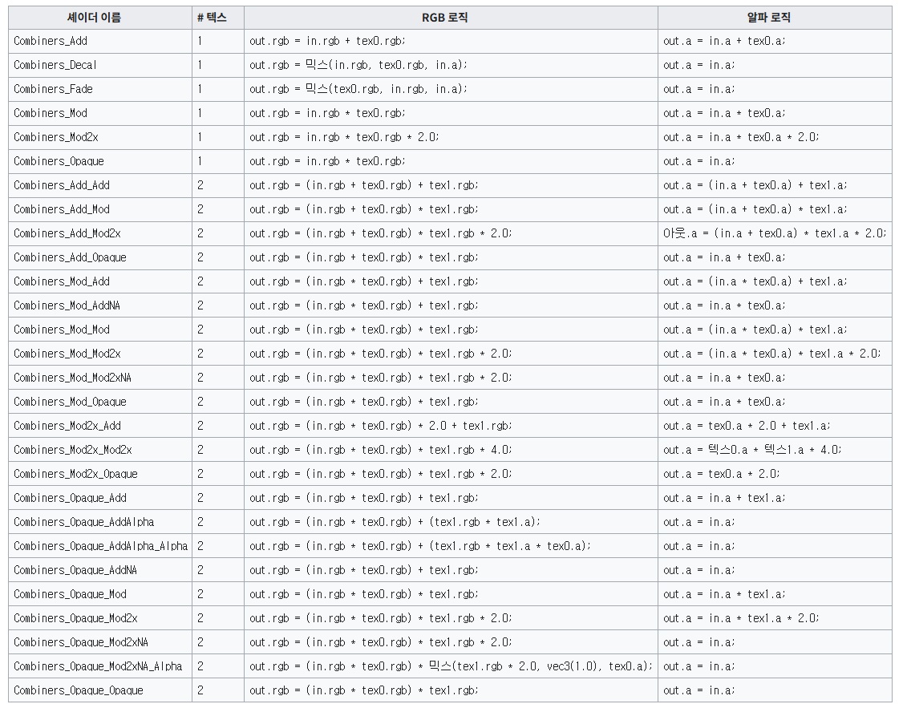Select the Combiners_Opaque_AddAlpha_Alpha name cell

[100, 546]
